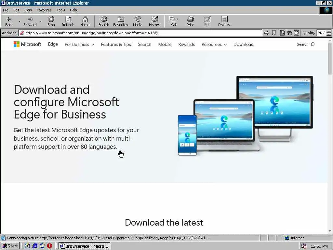Click the clipboard icon in address bar
333x250 pixels.
click(x=297, y=33)
